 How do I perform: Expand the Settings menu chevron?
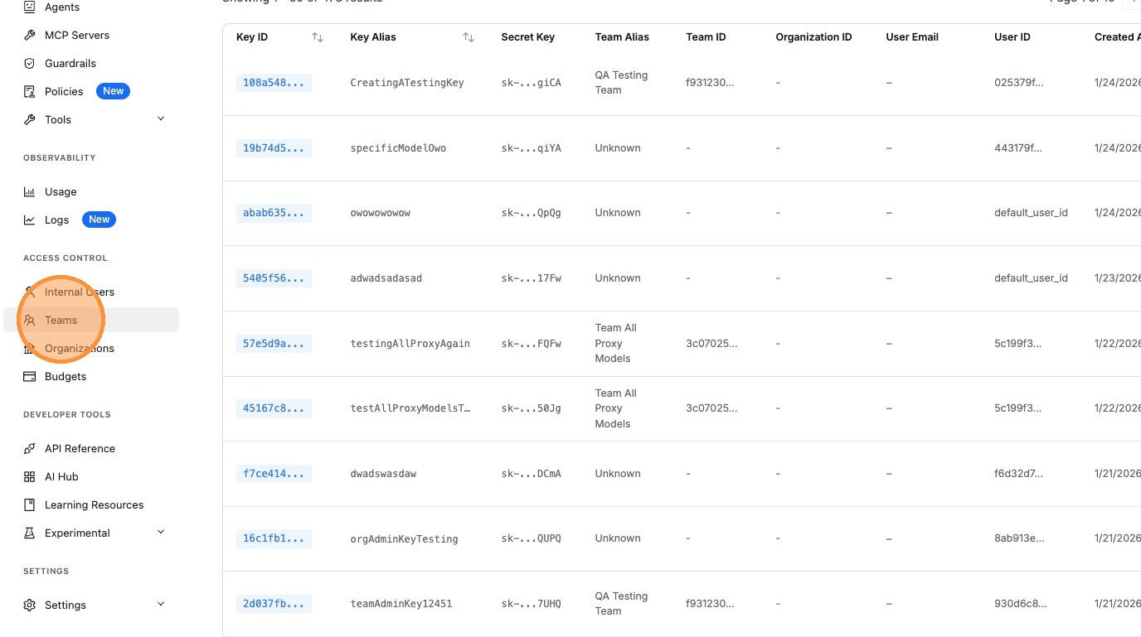161,604
